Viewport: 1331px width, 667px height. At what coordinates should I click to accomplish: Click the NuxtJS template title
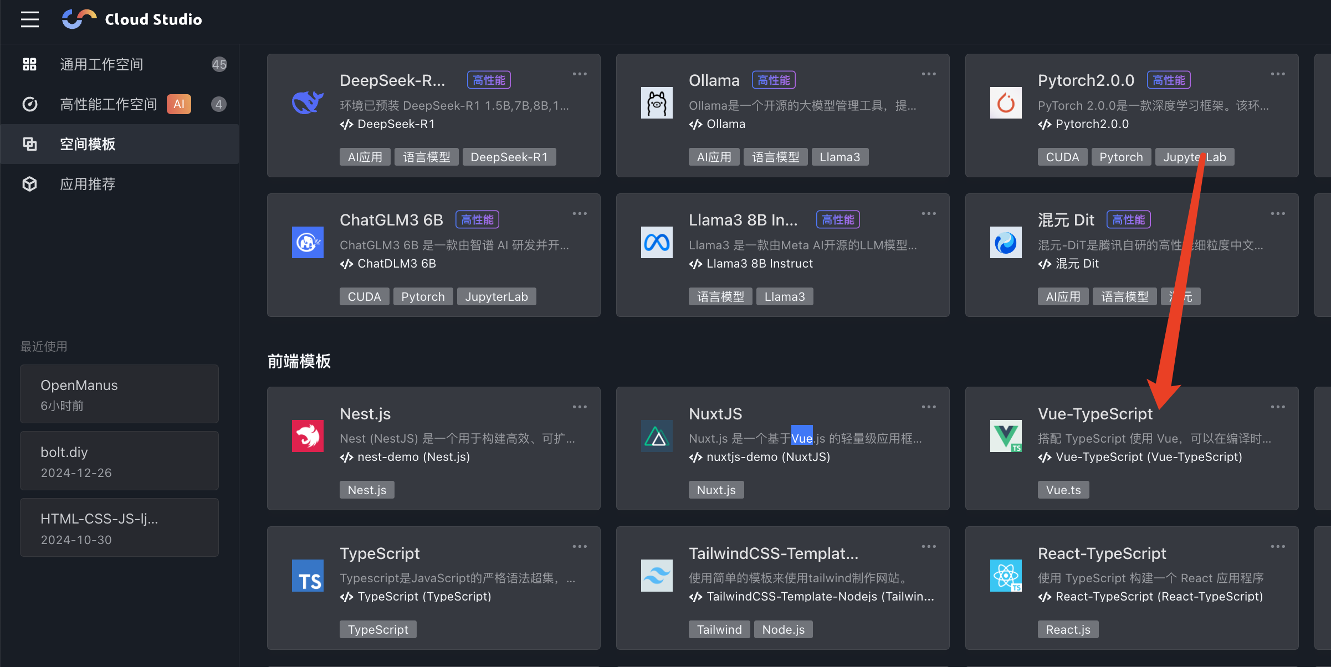click(x=715, y=414)
